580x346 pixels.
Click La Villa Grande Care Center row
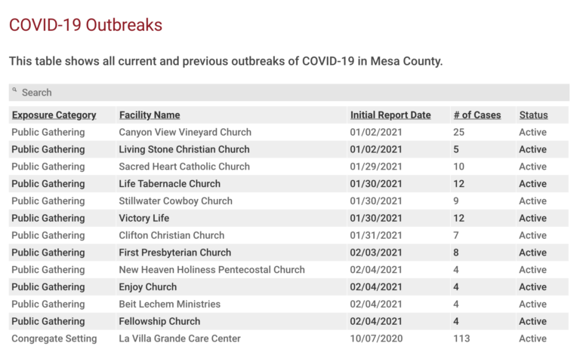pos(289,338)
